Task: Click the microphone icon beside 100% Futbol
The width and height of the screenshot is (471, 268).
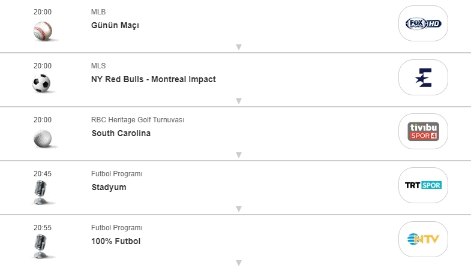Action: pos(41,245)
